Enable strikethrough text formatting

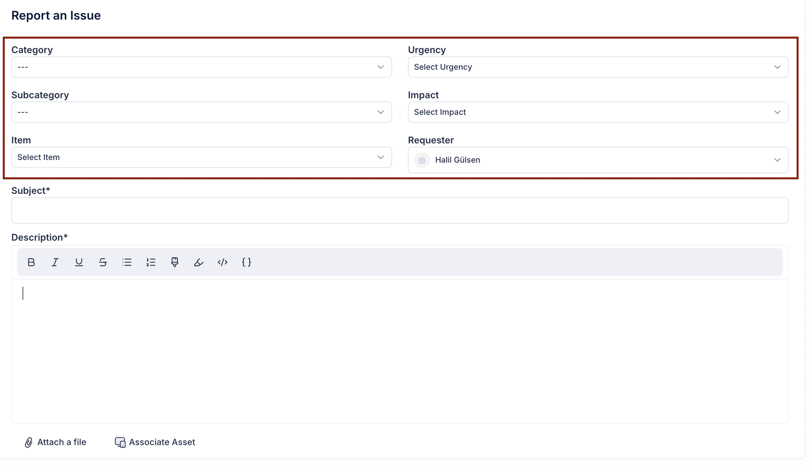103,262
